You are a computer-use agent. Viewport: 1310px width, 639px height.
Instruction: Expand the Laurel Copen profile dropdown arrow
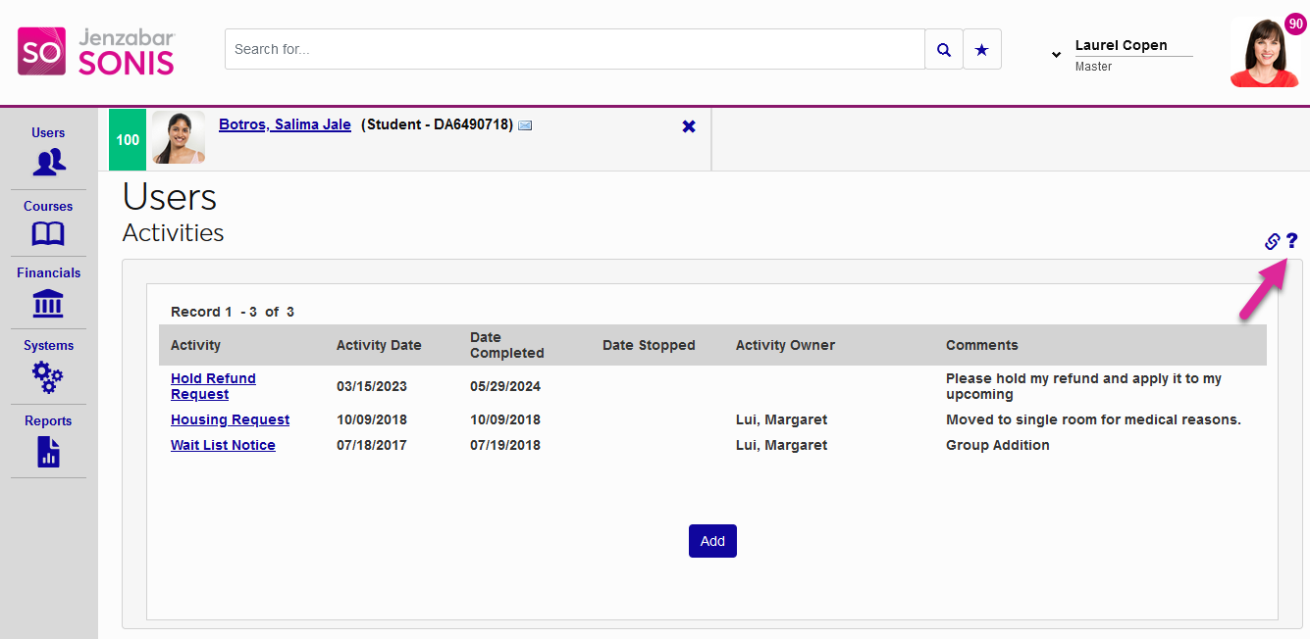(1056, 55)
